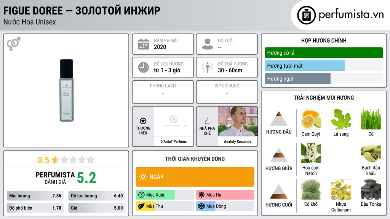Click the green 5.2 Perfumista score
The width and height of the screenshot is (390, 219).
86,178
